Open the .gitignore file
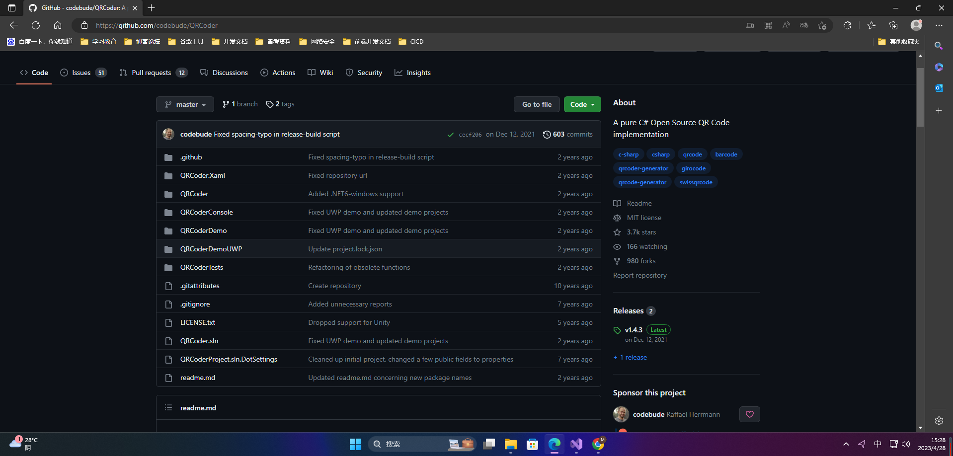Image resolution: width=953 pixels, height=456 pixels. coord(195,304)
